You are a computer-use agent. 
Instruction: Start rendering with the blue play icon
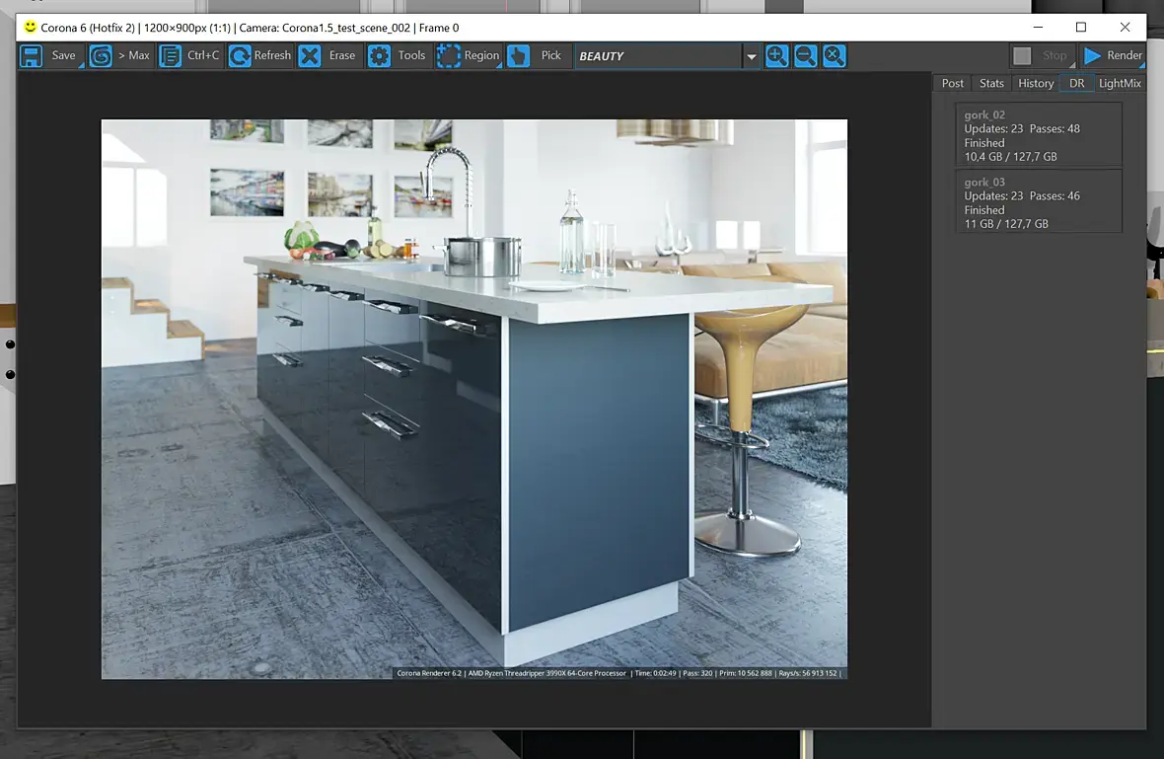click(1092, 55)
